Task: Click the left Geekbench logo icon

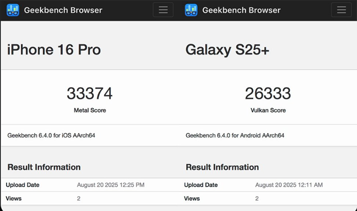Action: pyautogui.click(x=13, y=10)
